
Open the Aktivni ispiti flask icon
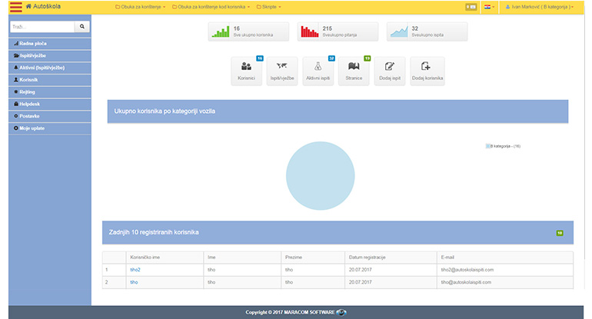[x=318, y=68]
